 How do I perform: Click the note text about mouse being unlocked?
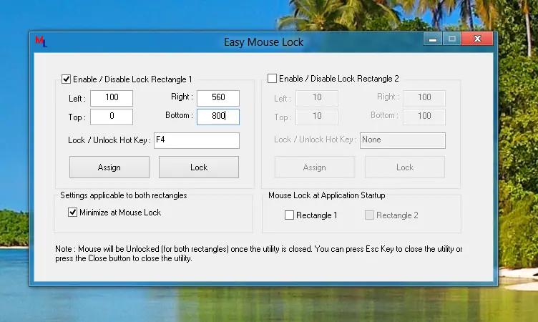click(259, 253)
